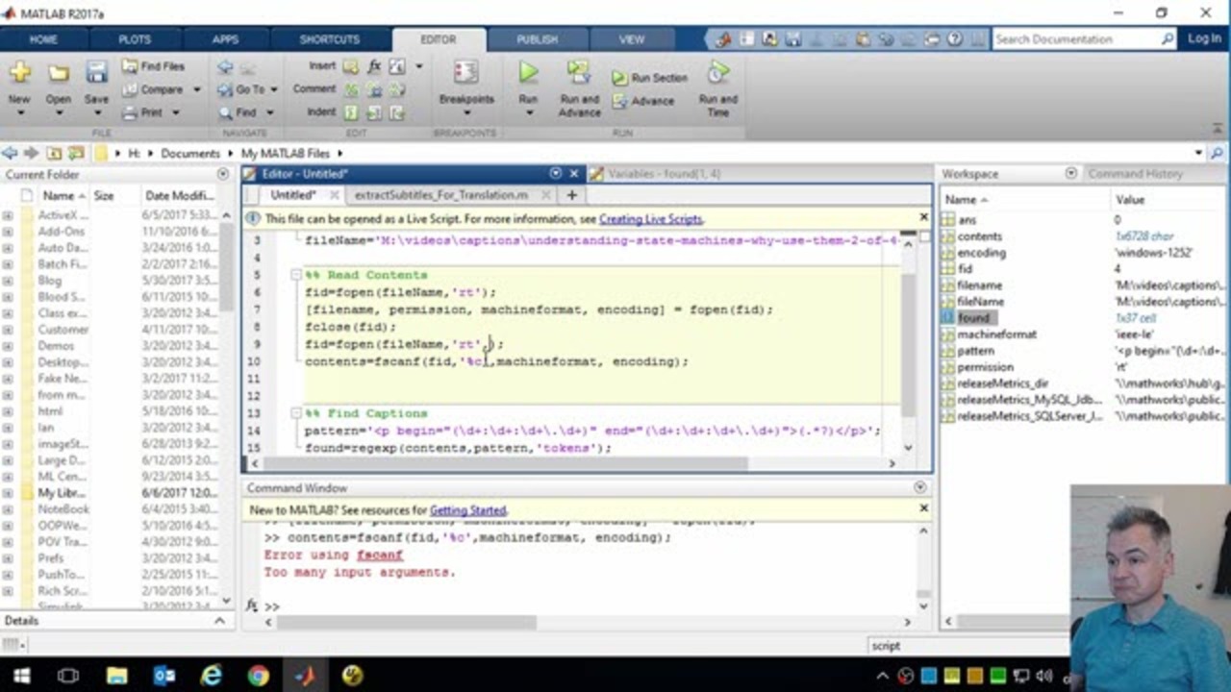Follow the Getting Started link
This screenshot has height=692, width=1231.
467,510
